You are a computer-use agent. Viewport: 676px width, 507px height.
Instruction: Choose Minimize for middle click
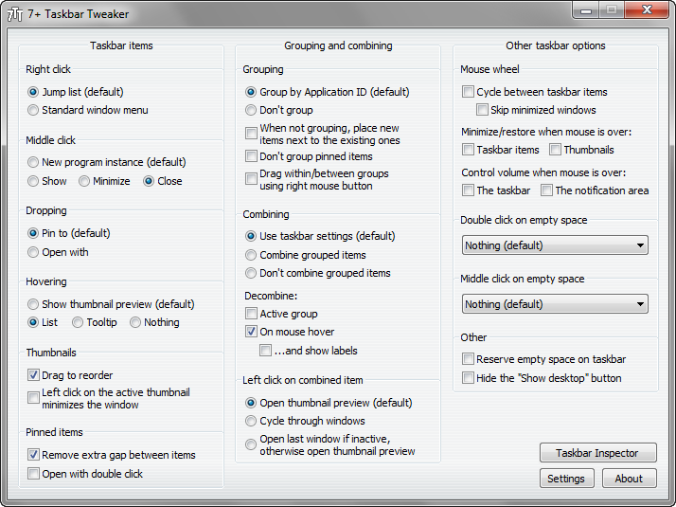coord(84,181)
